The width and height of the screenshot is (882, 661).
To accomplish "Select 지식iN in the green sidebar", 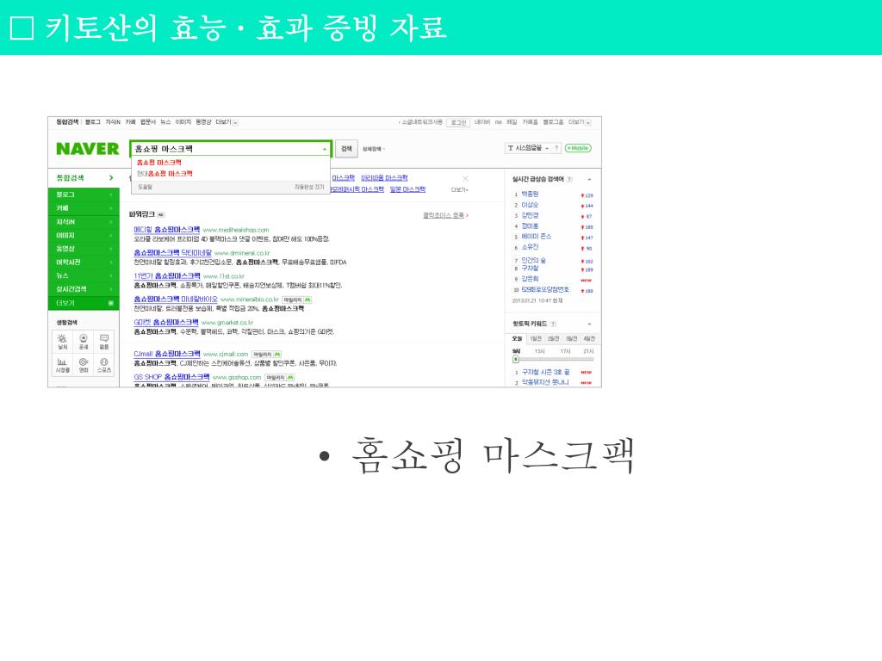I will tap(84, 222).
